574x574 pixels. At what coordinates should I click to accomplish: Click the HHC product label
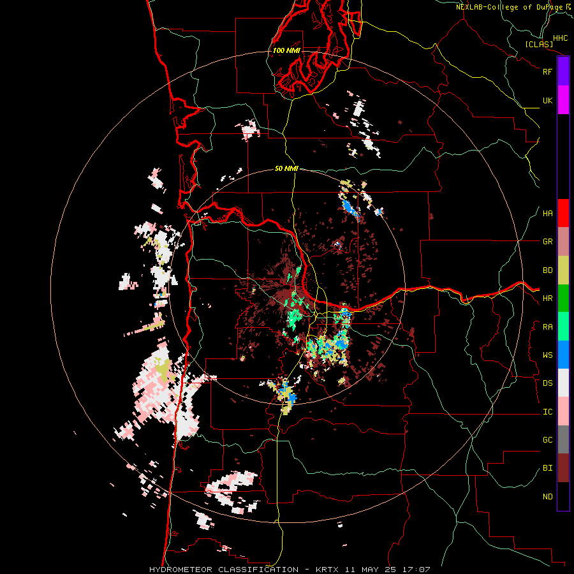tap(561, 38)
